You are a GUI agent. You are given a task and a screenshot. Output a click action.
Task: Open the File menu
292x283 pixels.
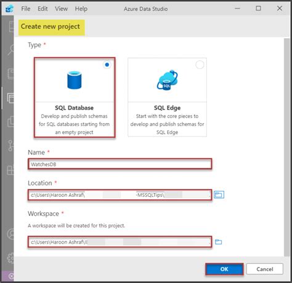(x=26, y=9)
